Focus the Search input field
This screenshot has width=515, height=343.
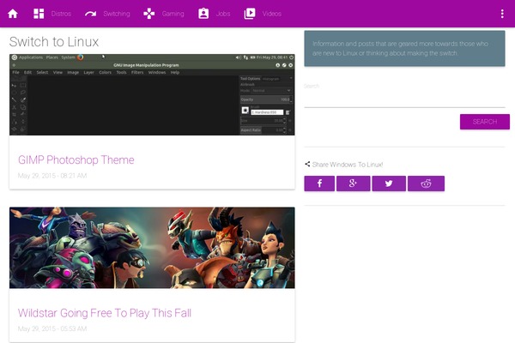[404, 100]
